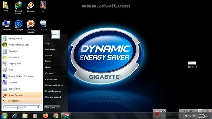Launch Magnifier from the Start menu
The height and width of the screenshot is (119, 212).
22,82
